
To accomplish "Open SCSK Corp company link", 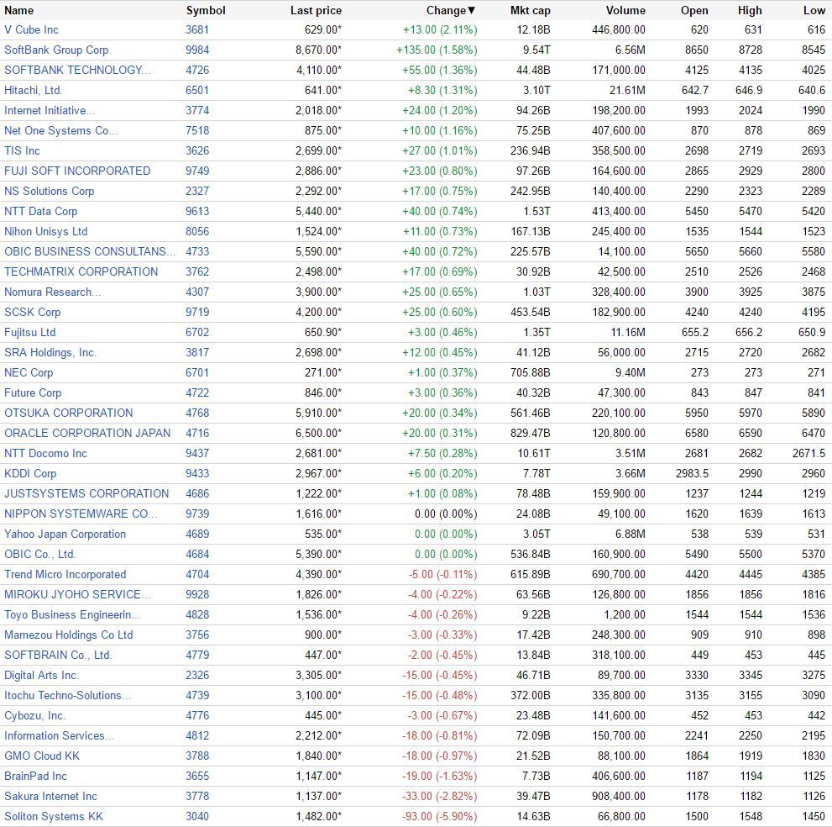I will 33,313.
